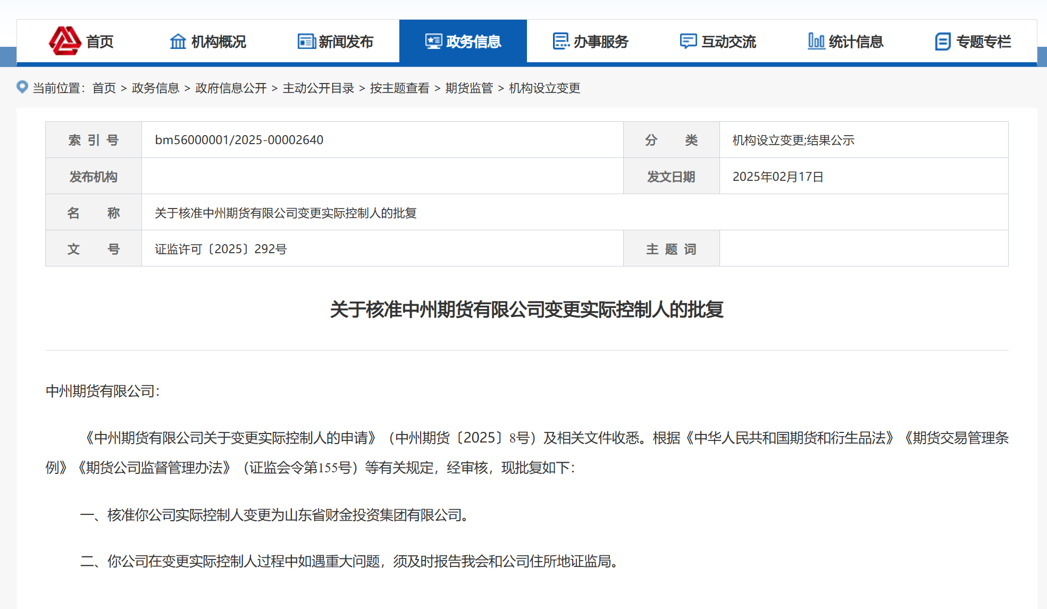Open the 新闻发布 navigation menu
The height and width of the screenshot is (609, 1047).
346,41
